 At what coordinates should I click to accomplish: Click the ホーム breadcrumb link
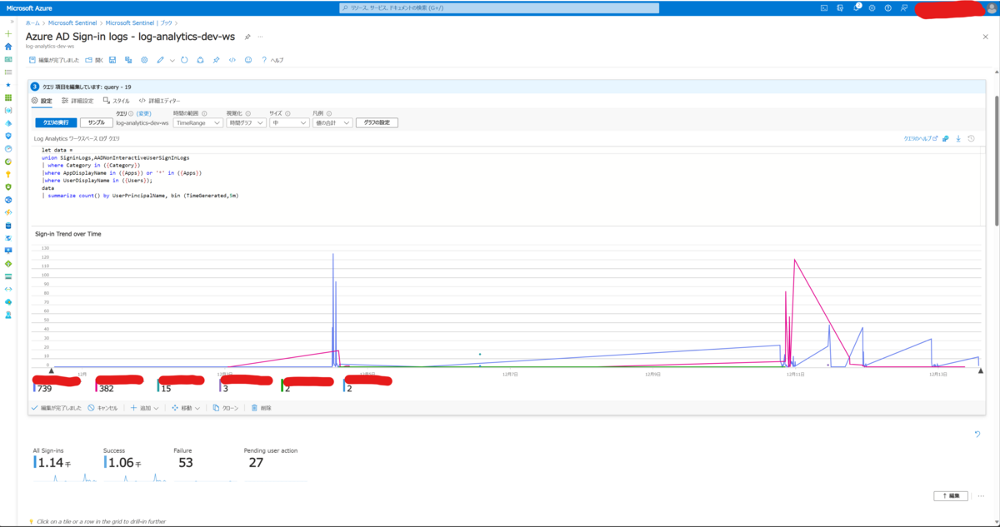(32, 22)
